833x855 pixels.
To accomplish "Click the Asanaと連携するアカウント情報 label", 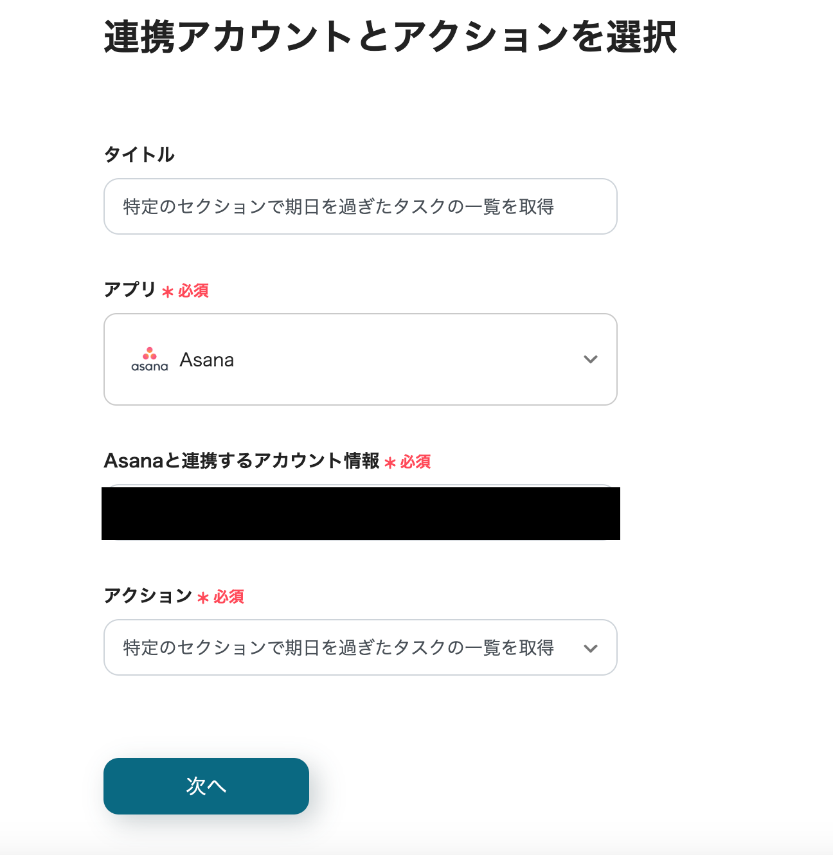I will [242, 461].
